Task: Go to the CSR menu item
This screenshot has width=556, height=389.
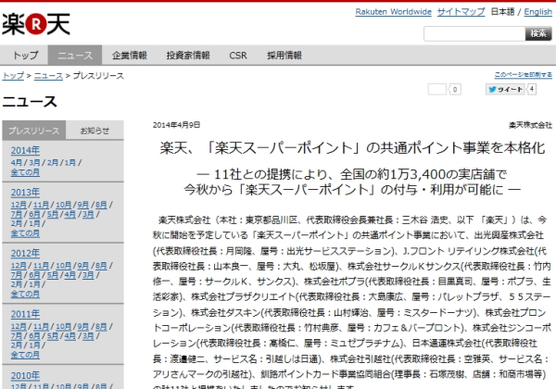Action: [x=237, y=55]
